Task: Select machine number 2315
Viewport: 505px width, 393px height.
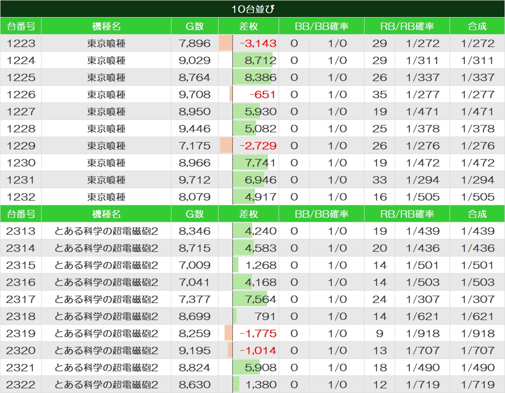Action: [21, 265]
